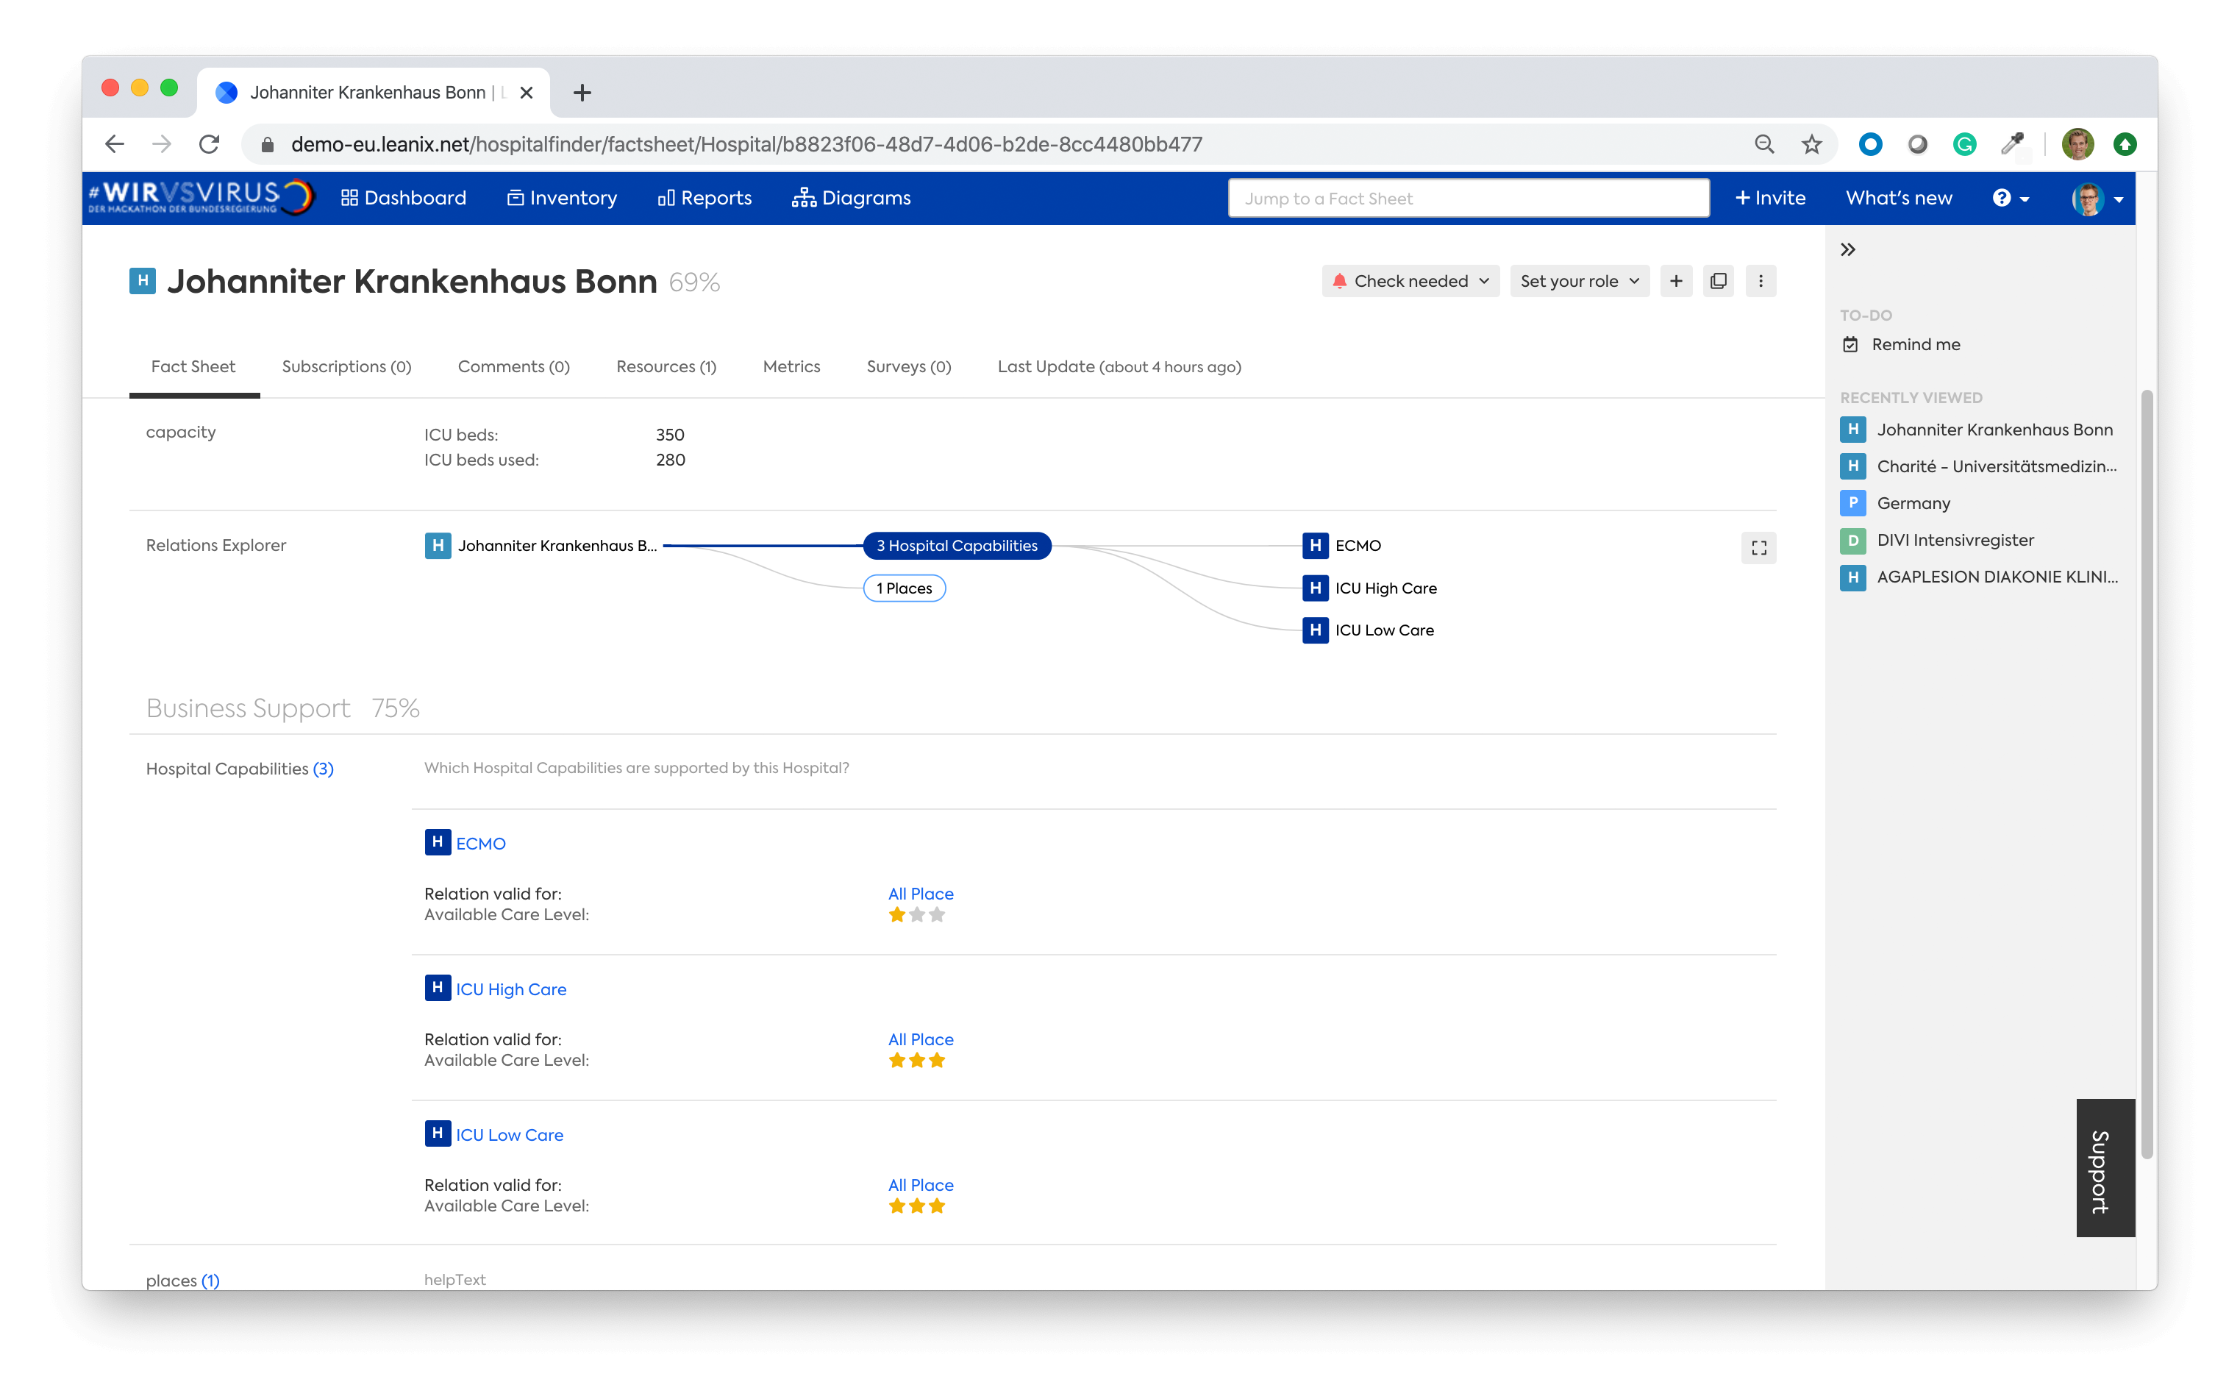
Task: Set ECMO care level third star
Action: 937,914
